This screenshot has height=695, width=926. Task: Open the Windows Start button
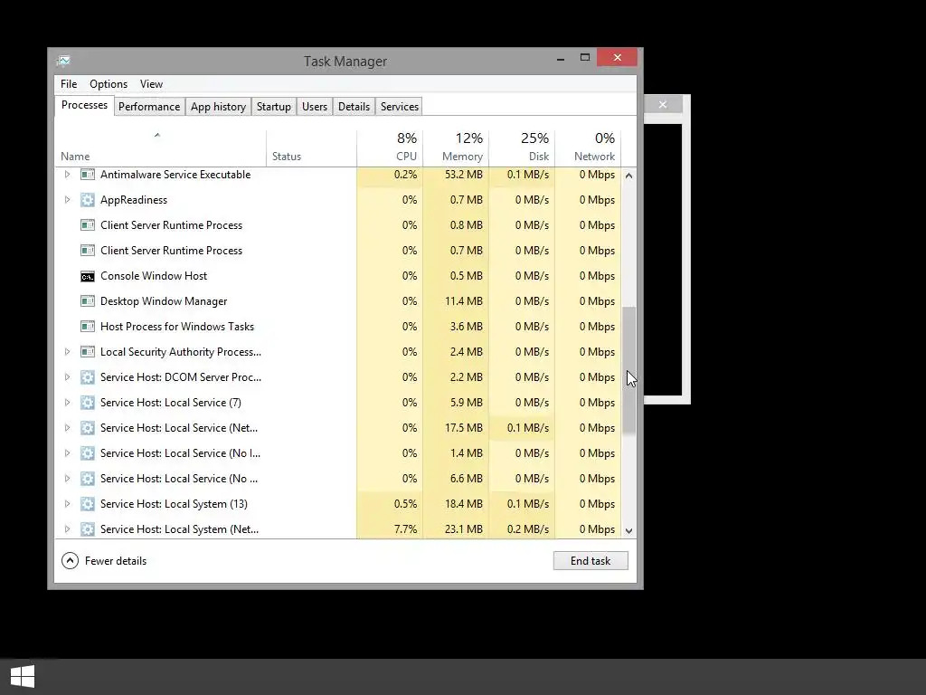pos(23,676)
